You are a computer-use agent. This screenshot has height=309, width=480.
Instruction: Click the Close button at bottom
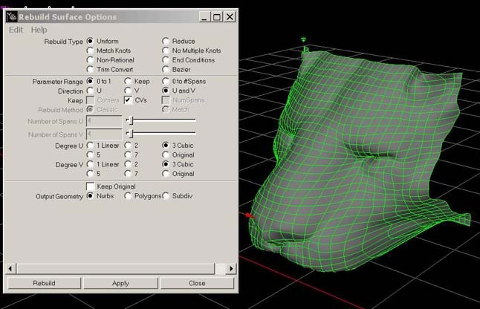[x=197, y=283]
